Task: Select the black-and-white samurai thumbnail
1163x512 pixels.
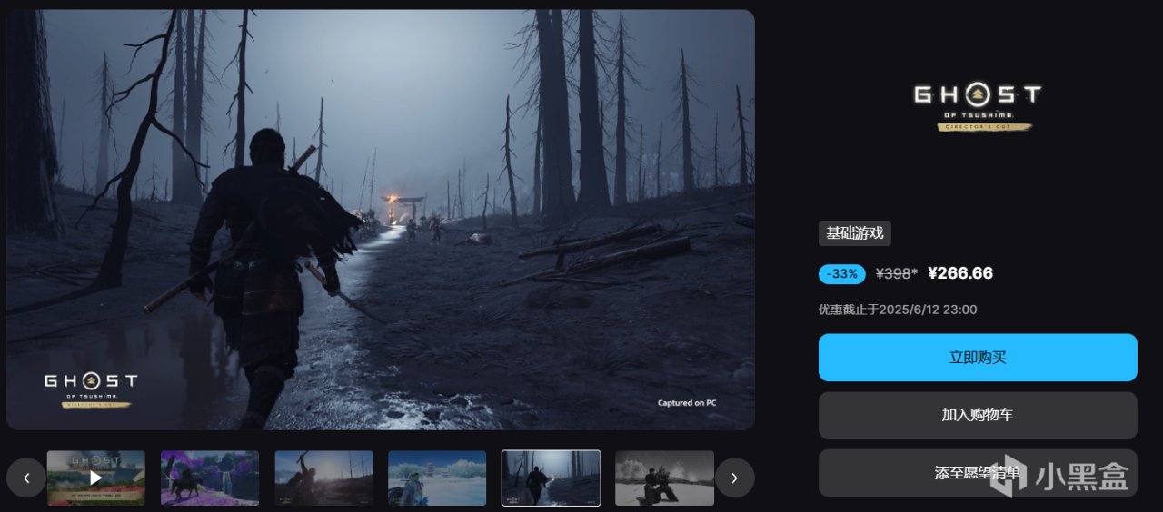Action: [664, 478]
